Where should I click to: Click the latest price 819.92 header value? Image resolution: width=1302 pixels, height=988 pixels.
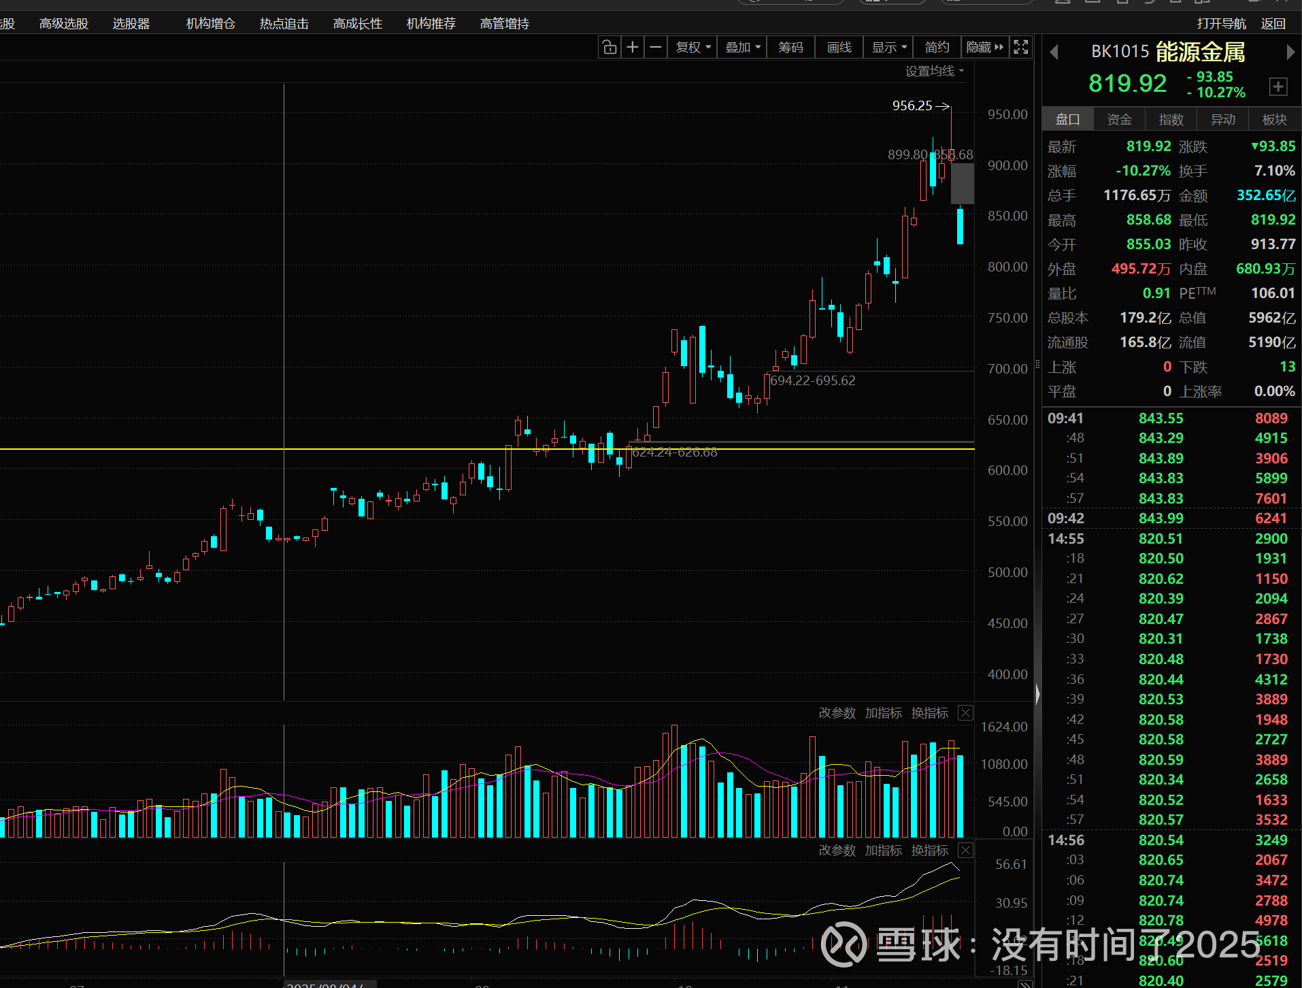pyautogui.click(x=1128, y=84)
